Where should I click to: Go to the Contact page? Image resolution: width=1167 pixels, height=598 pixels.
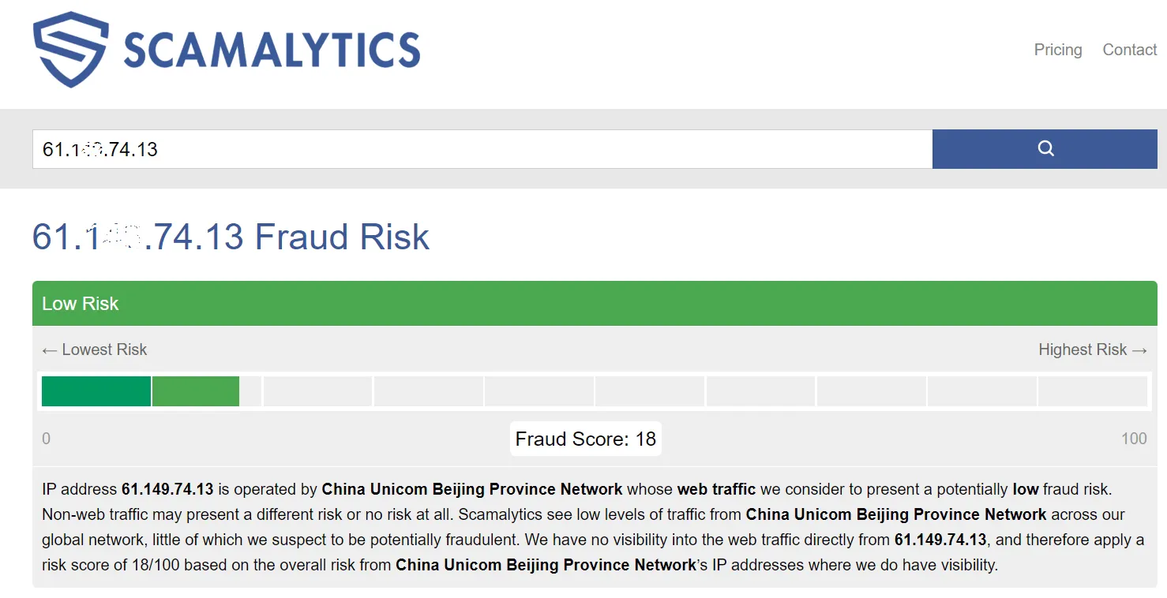point(1129,50)
